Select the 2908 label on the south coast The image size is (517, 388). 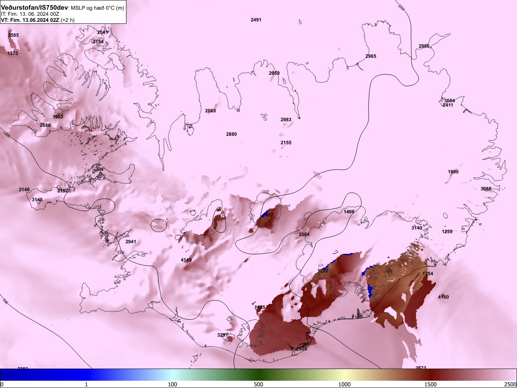[x=302, y=349]
